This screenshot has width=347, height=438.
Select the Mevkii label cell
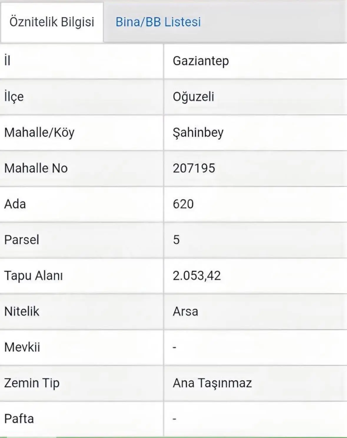tap(82, 347)
